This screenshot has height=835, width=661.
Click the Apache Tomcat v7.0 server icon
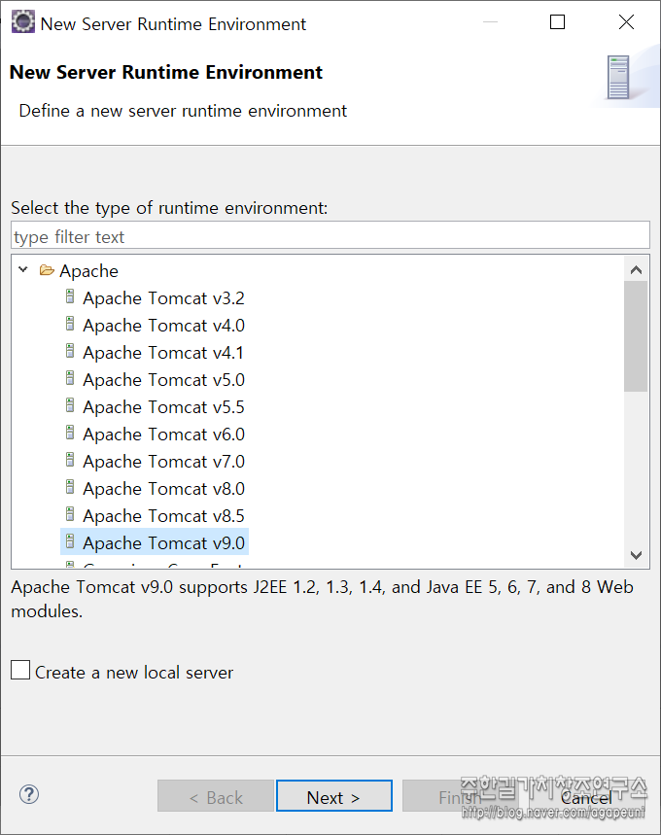[x=70, y=460]
